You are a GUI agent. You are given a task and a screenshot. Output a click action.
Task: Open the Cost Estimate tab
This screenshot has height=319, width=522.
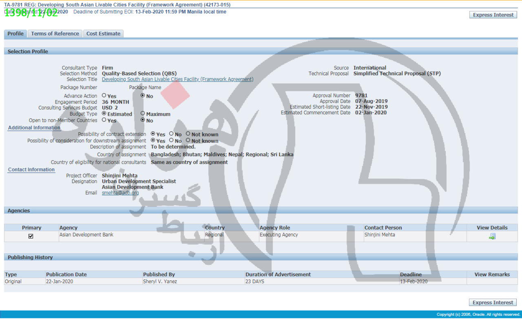(x=103, y=34)
